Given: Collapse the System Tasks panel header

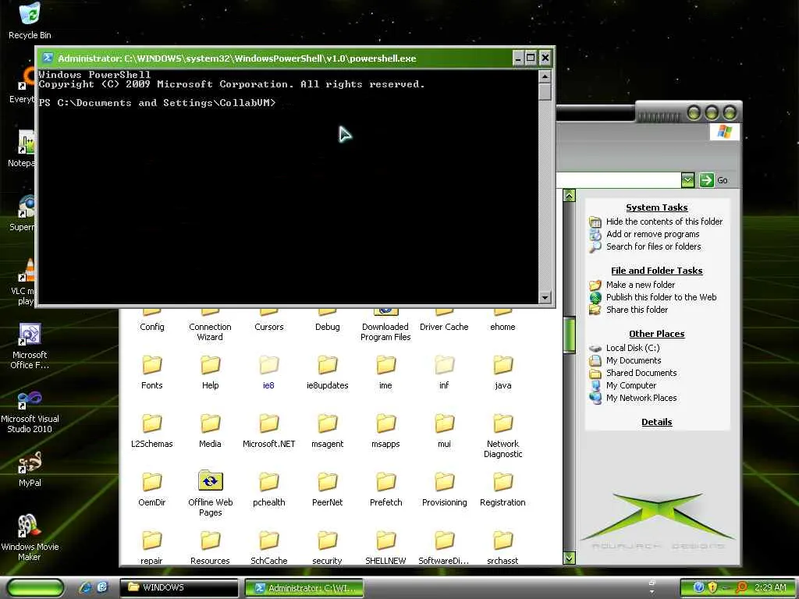Looking at the screenshot, I should tap(657, 207).
